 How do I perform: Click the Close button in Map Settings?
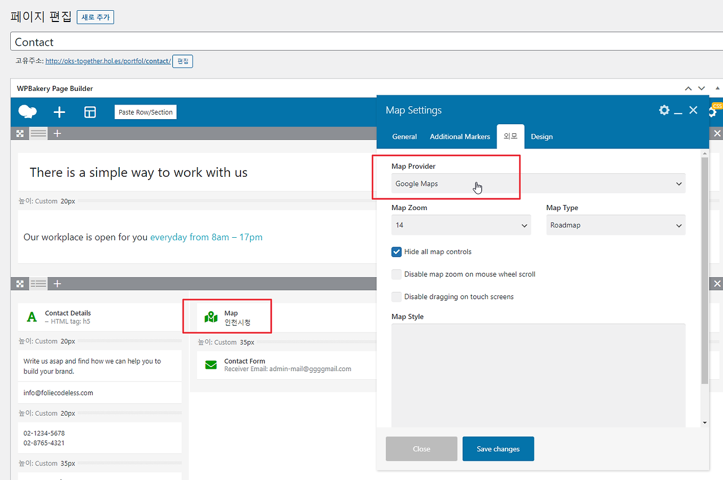click(421, 449)
